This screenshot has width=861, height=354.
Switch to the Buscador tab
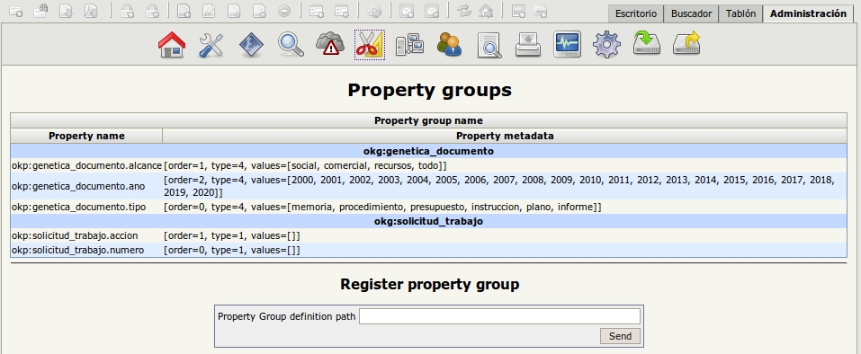click(691, 13)
